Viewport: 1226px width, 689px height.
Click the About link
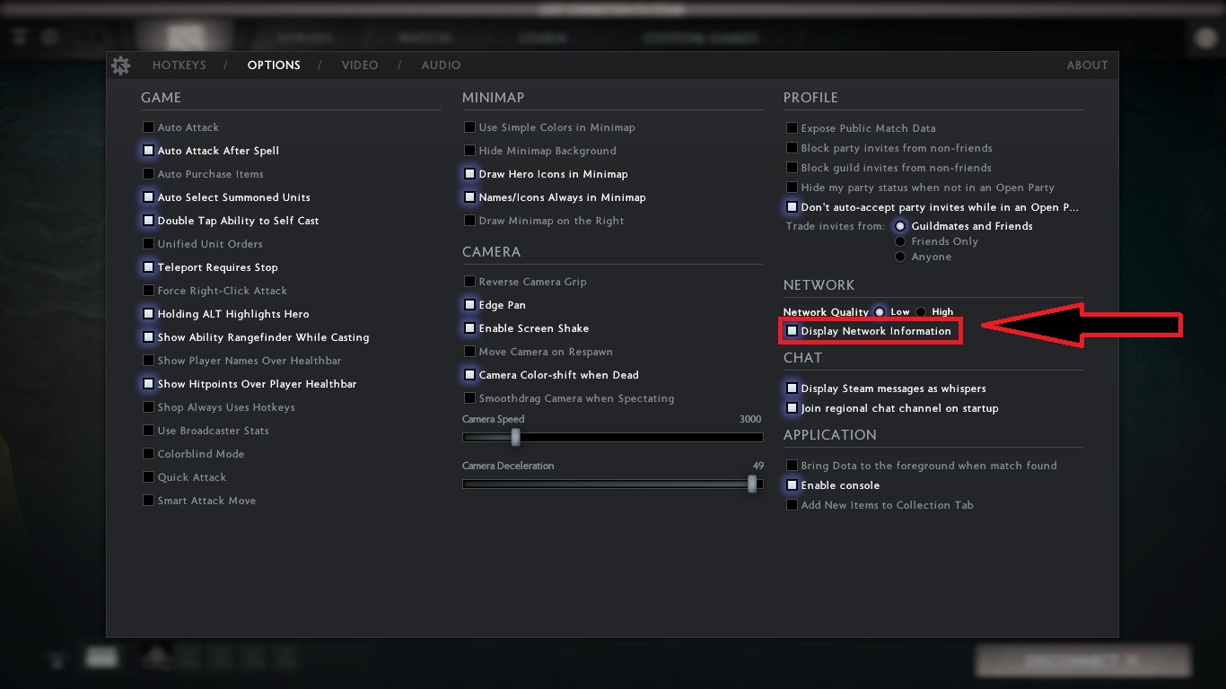pos(1087,65)
